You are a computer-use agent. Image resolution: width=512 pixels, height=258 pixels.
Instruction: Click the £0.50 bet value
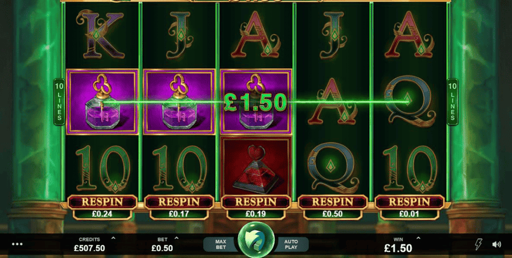click(x=162, y=248)
